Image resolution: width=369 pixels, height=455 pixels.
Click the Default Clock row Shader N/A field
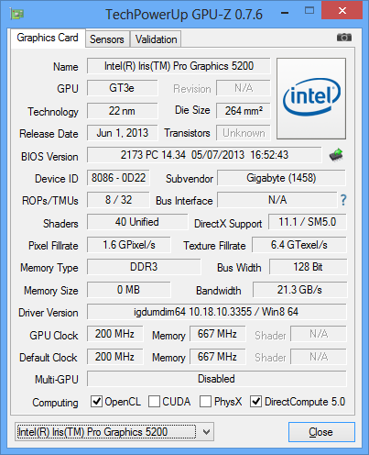pos(319,357)
